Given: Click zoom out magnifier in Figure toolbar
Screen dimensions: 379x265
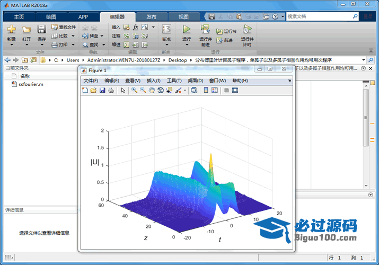Looking at the screenshot, I should pyautogui.click(x=143, y=91).
